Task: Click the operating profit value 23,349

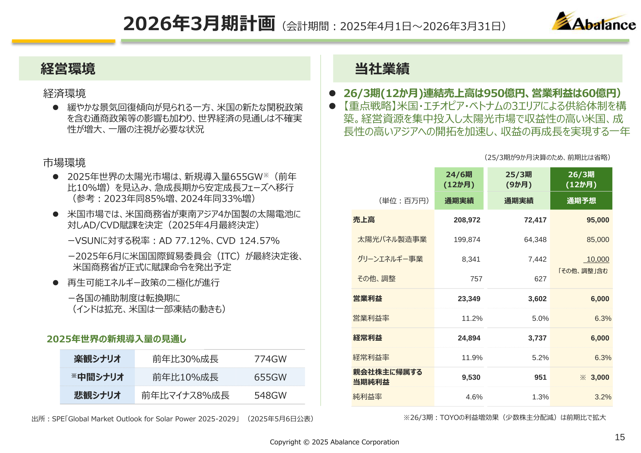Action: click(469, 299)
